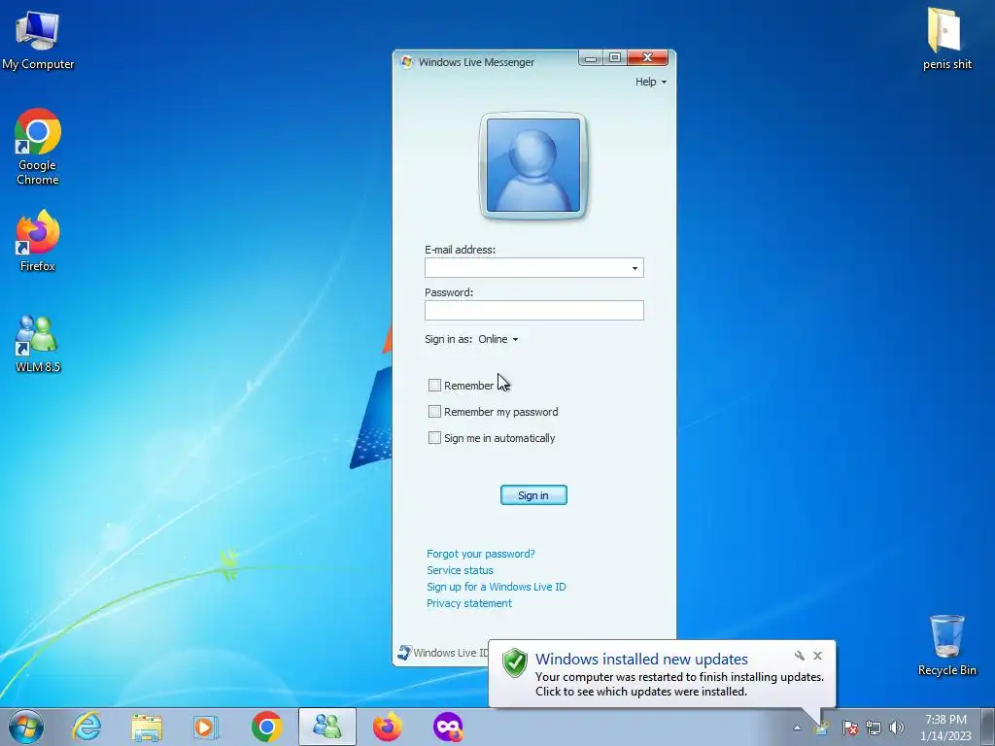Select the folder icon in the top-right desktop corner
This screenshot has height=746, width=995.
click(x=946, y=38)
